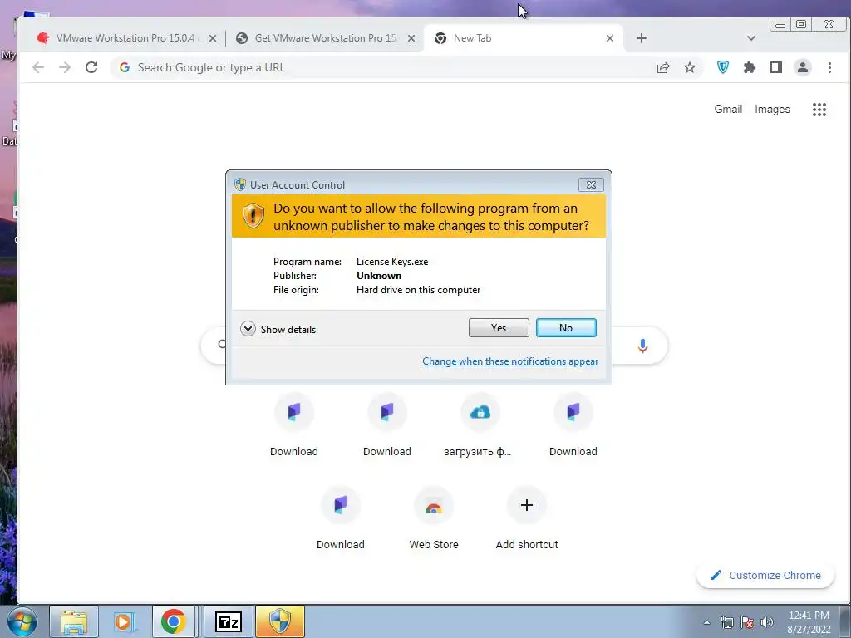Open the Web Store shortcut
The height and width of the screenshot is (638, 851).
pos(434,519)
